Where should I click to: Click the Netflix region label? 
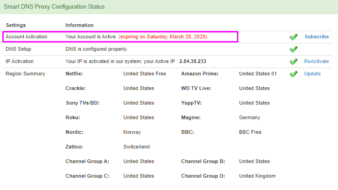[74, 74]
